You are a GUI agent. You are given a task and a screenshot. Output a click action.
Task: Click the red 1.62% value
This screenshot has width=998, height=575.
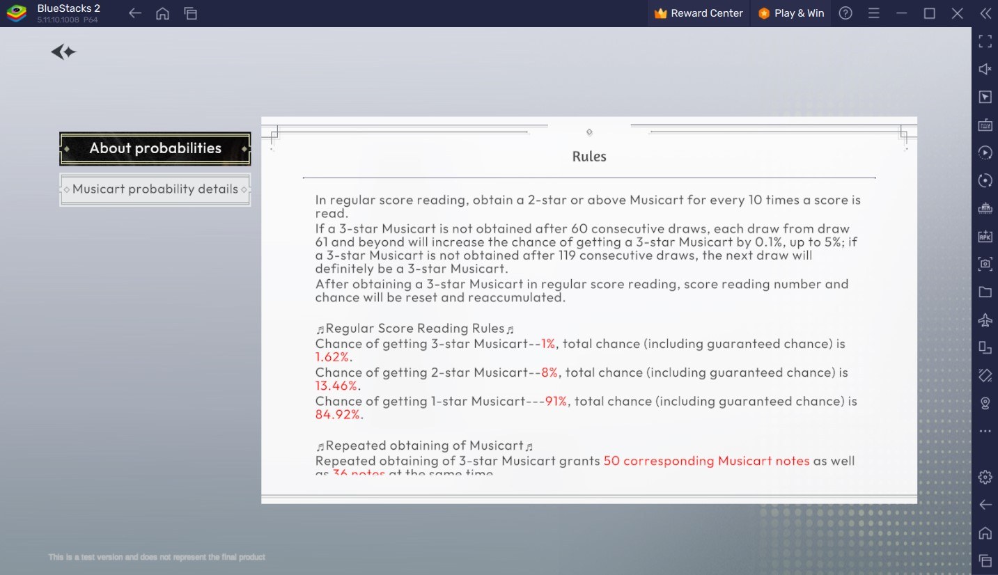pos(334,357)
